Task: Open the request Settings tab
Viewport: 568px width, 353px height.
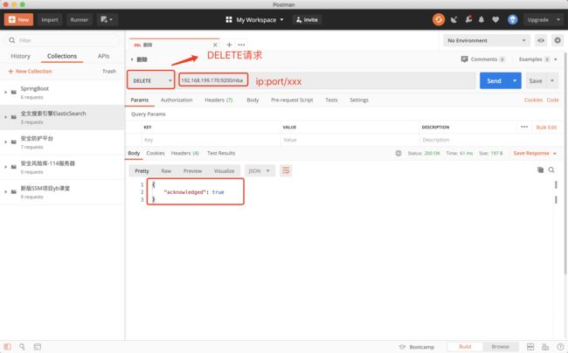Action: point(359,100)
